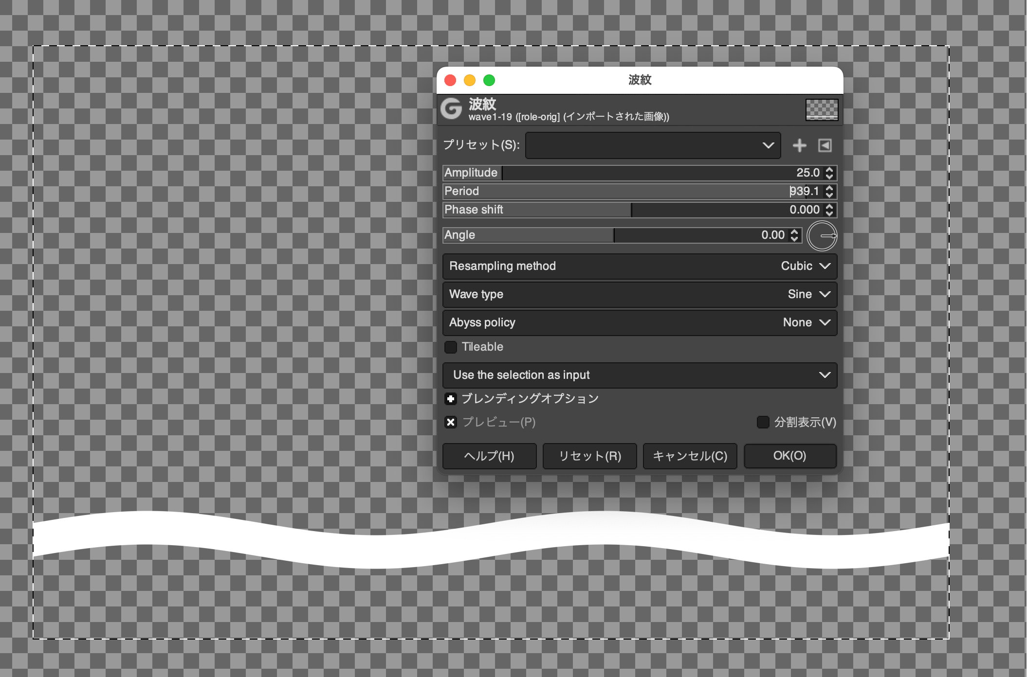Disable the プレビュー(P) preview checkbox

pos(451,422)
